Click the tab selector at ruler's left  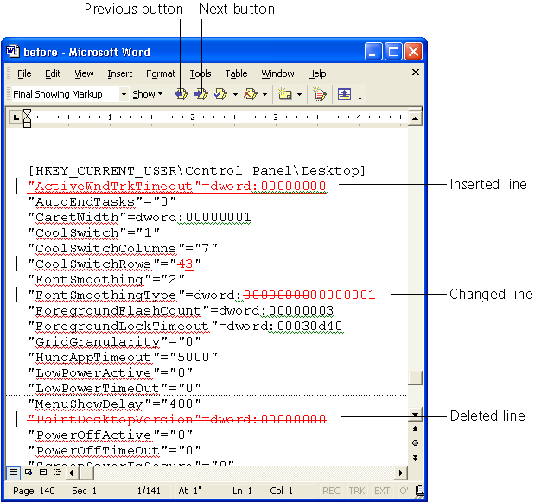click(x=15, y=117)
